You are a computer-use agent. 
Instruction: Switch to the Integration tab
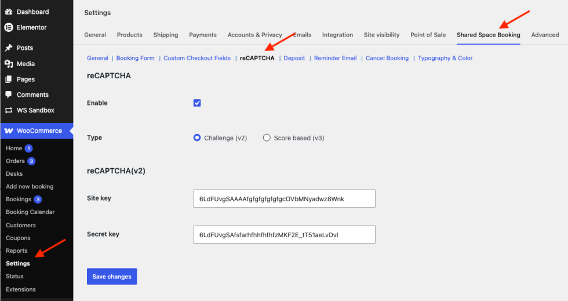pos(337,35)
